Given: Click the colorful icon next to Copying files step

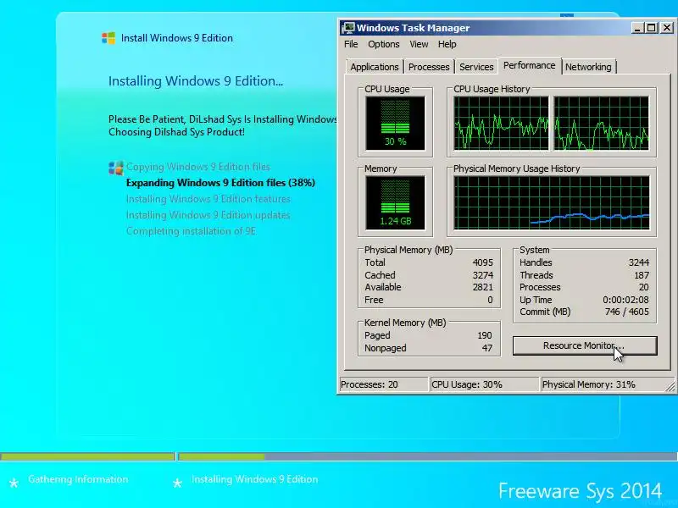Looking at the screenshot, I should point(115,168).
